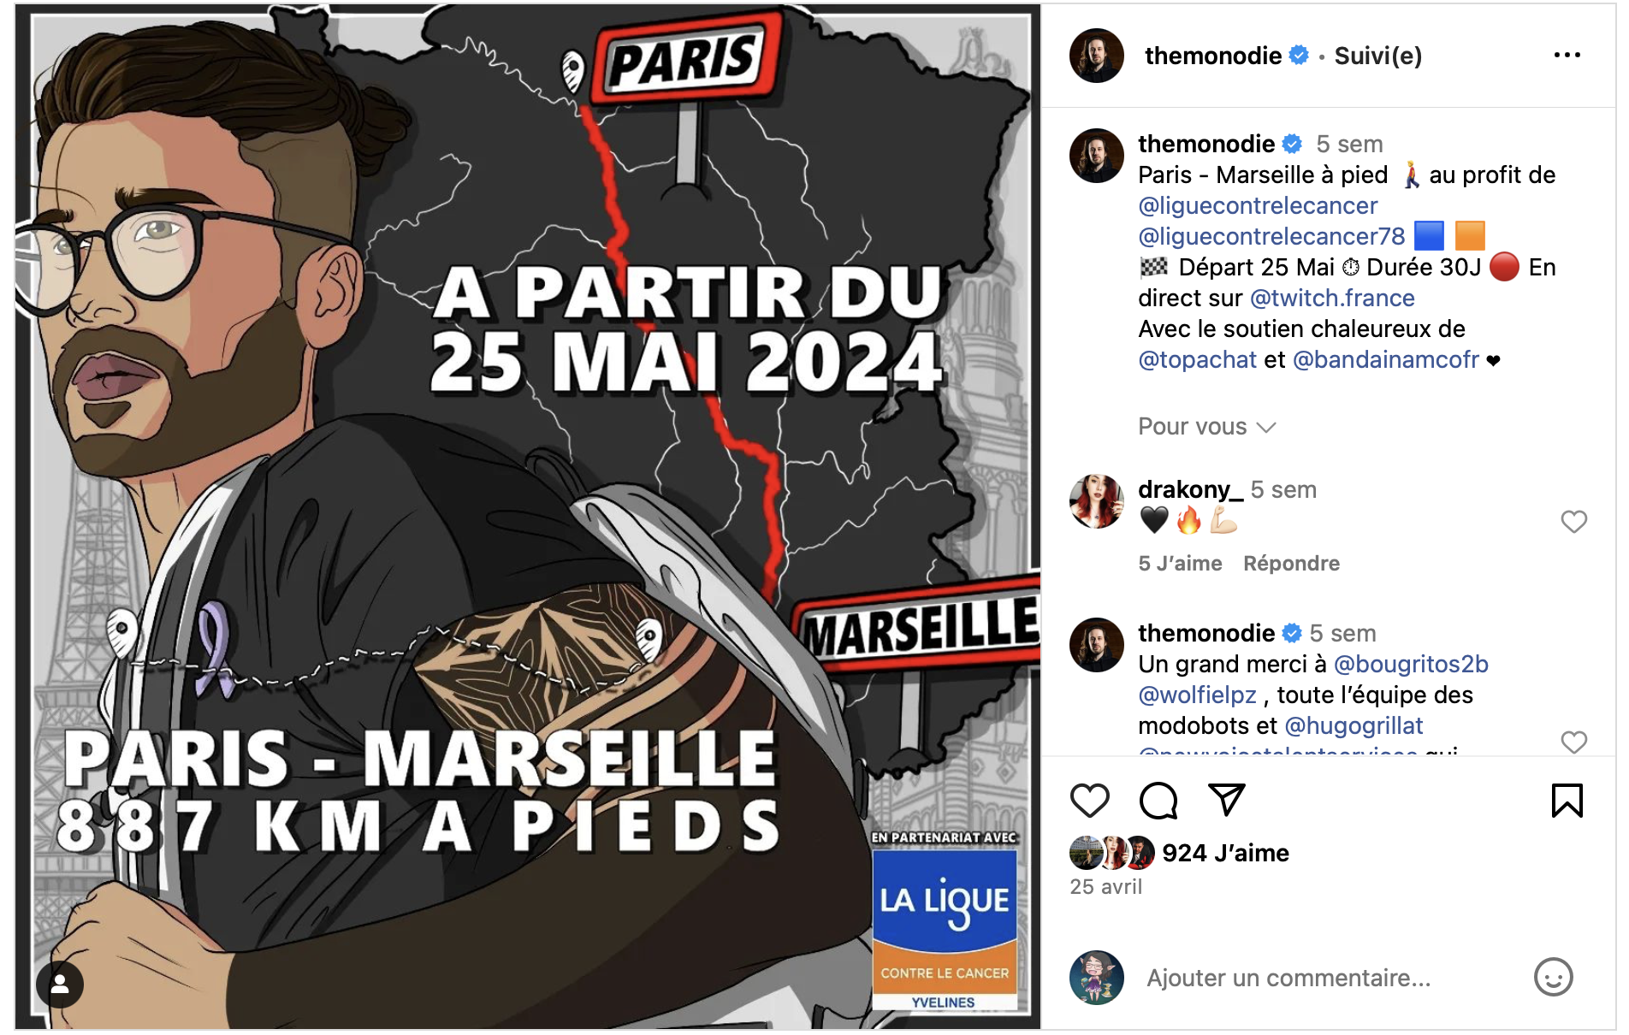Like drakony_'s comment with the heart
The width and height of the screenshot is (1629, 1035).
pyautogui.click(x=1574, y=521)
